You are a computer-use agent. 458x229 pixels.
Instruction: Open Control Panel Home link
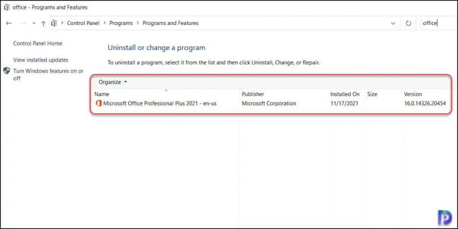(38, 43)
